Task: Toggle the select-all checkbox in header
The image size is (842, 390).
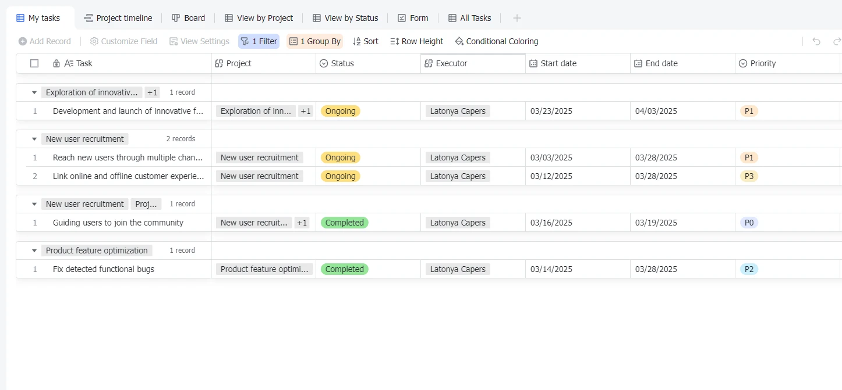Action: pos(34,63)
